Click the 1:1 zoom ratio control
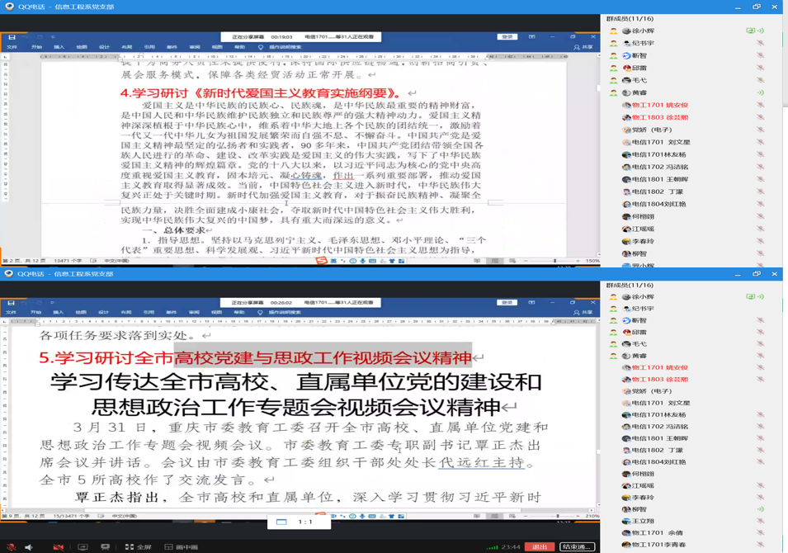The width and height of the screenshot is (788, 553). point(304,522)
